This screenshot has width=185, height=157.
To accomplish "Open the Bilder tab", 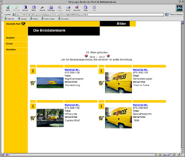I will tap(115, 24).
